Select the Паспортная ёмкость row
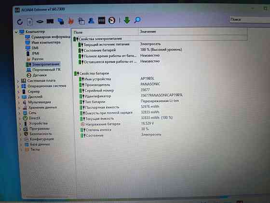Viewport: 270px width, 203px height. click(x=102, y=107)
